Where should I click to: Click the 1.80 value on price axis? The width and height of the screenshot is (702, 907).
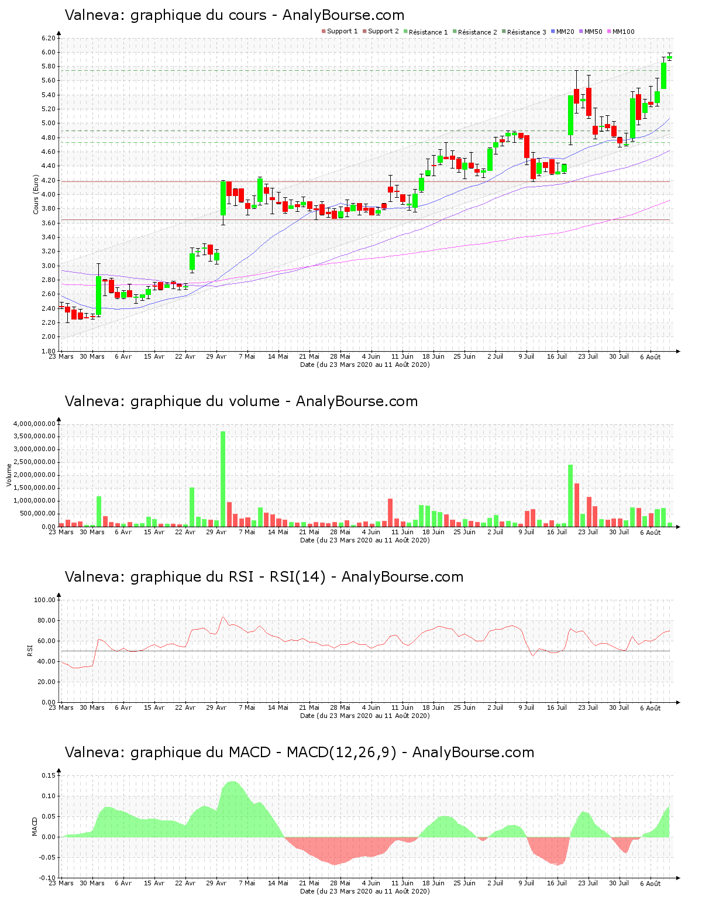click(49, 351)
